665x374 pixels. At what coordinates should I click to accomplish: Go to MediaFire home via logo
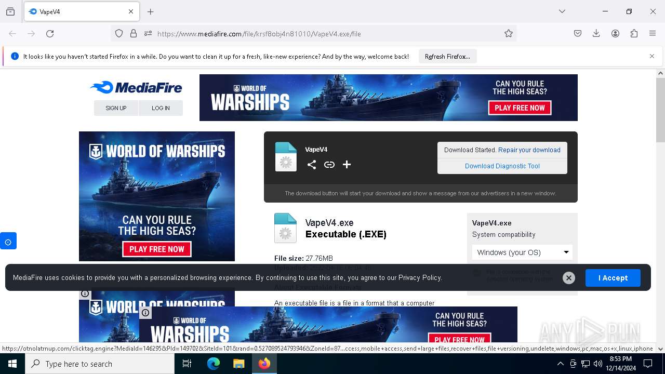pos(136,88)
